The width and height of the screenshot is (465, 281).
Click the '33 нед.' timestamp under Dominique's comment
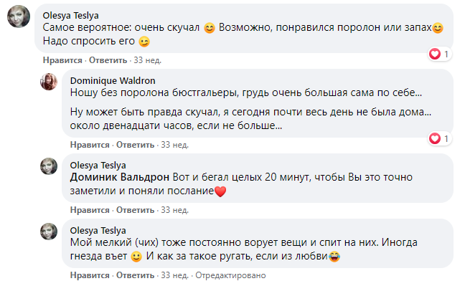pyautogui.click(x=174, y=145)
